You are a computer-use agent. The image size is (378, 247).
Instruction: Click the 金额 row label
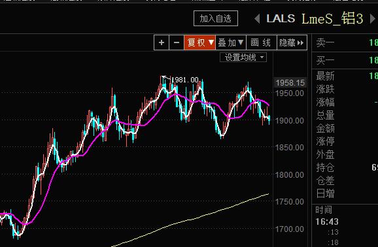(325, 128)
